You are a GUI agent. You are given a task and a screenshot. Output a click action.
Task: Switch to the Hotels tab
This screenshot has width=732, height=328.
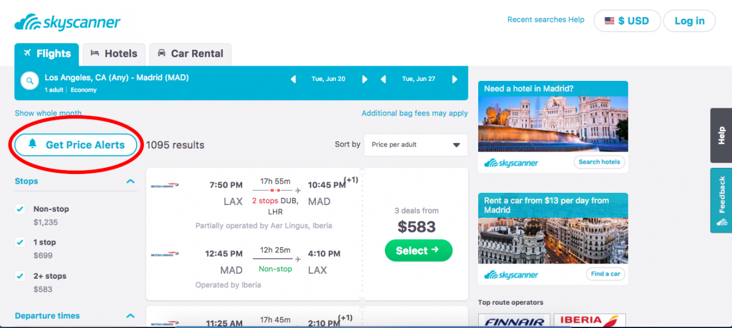pos(114,54)
